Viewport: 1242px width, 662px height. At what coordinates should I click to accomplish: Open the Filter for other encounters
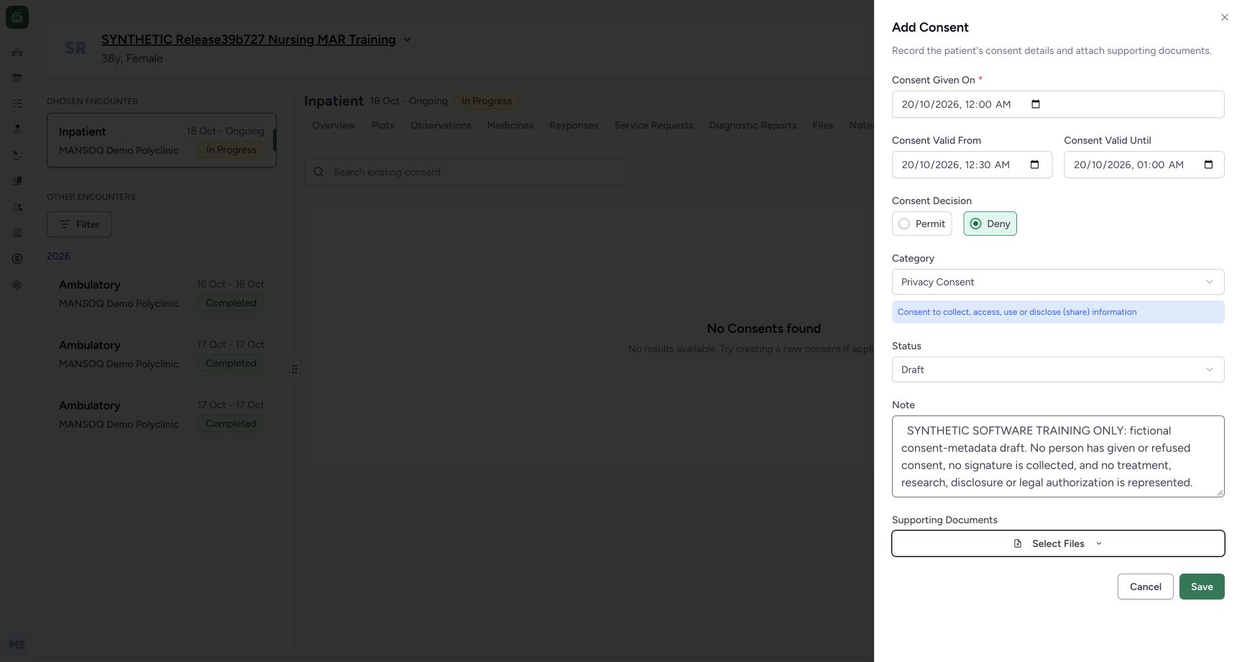(79, 224)
